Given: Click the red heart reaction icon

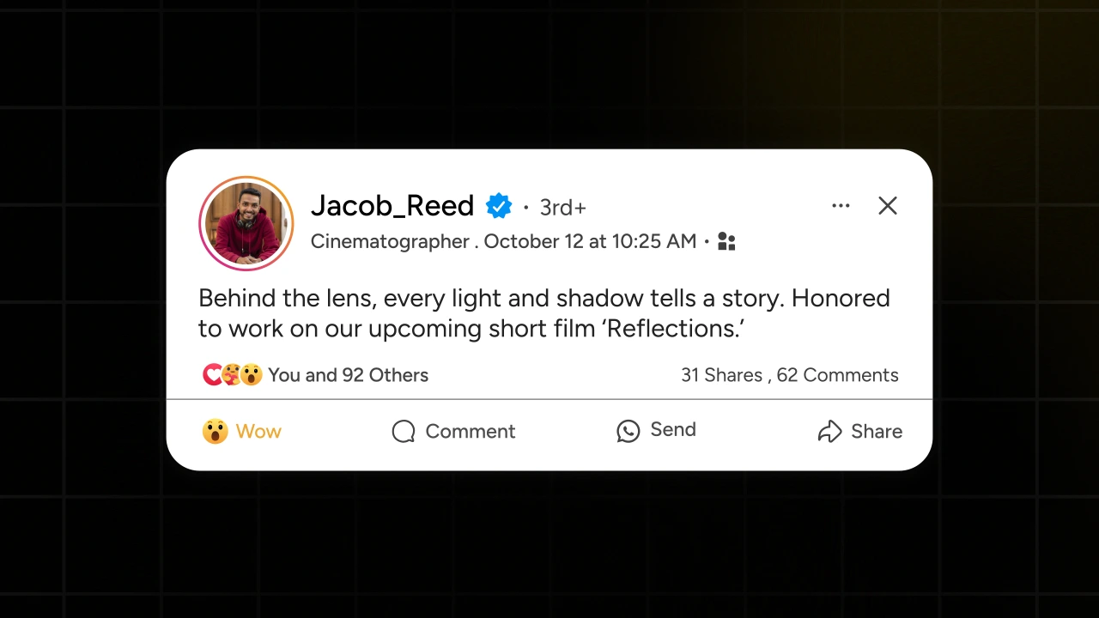Looking at the screenshot, I should point(212,375).
